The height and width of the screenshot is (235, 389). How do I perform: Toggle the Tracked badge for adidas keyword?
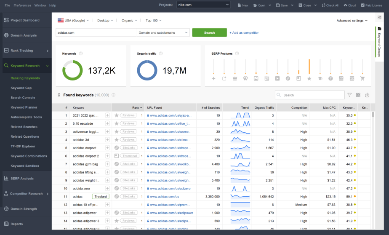101,197
